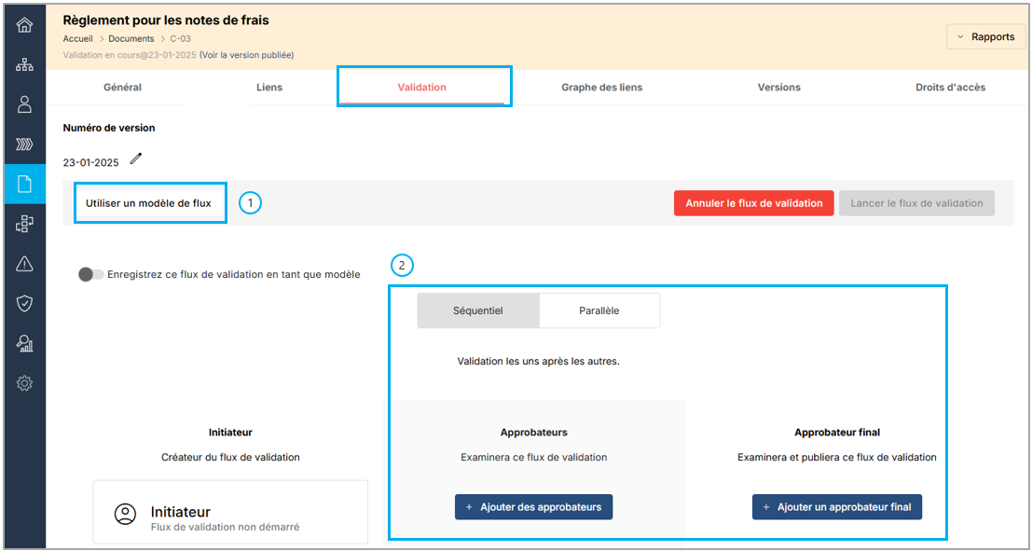
Task: Click the shield checkmark sidebar icon
Action: coord(25,303)
